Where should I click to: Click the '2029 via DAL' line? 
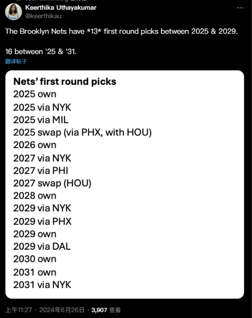tap(42, 246)
